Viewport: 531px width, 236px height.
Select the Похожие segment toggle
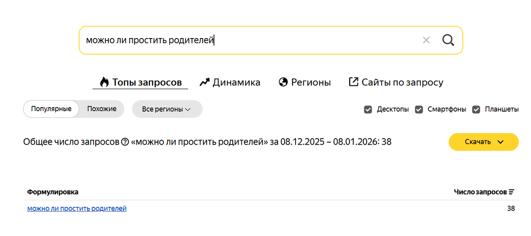pos(102,109)
